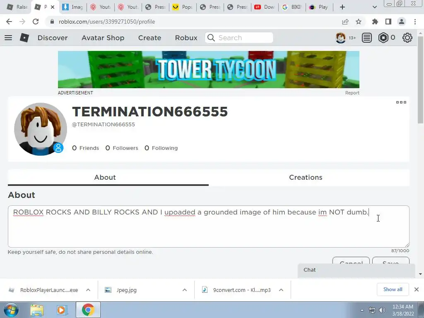
Task: Click the address bar URL
Action: point(107,22)
